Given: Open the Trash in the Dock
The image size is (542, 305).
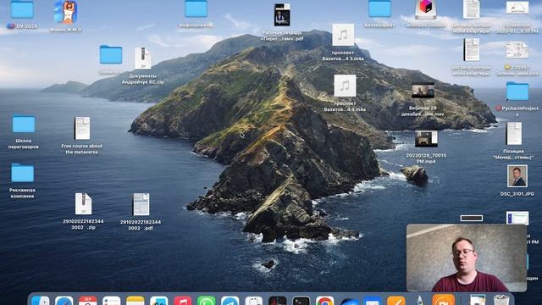Looking at the screenshot, I should coord(501,300).
